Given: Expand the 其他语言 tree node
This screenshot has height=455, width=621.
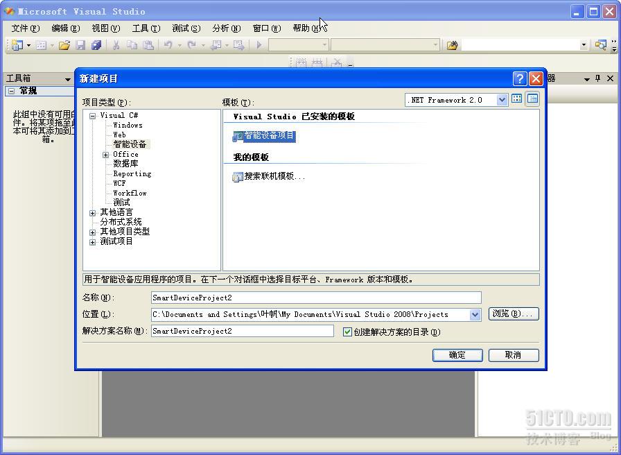Looking at the screenshot, I should click(x=92, y=213).
